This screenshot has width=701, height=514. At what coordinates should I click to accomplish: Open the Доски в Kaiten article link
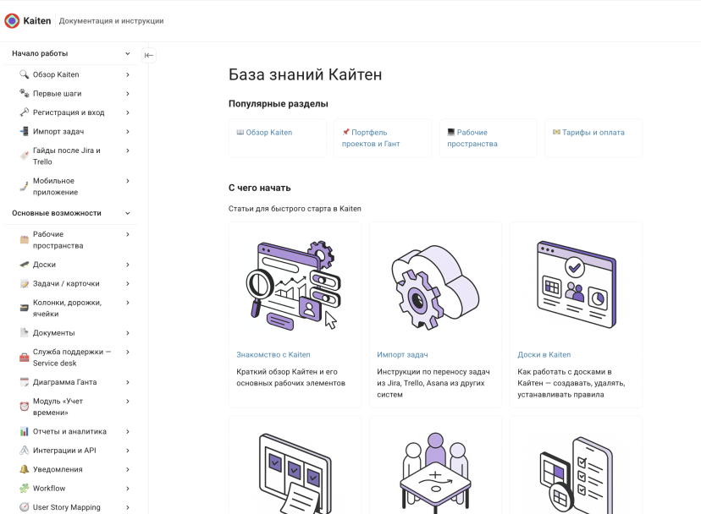[544, 354]
